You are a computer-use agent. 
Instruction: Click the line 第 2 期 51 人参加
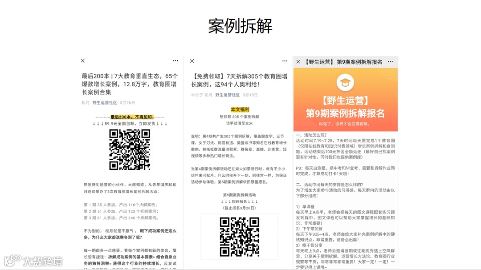point(121,211)
